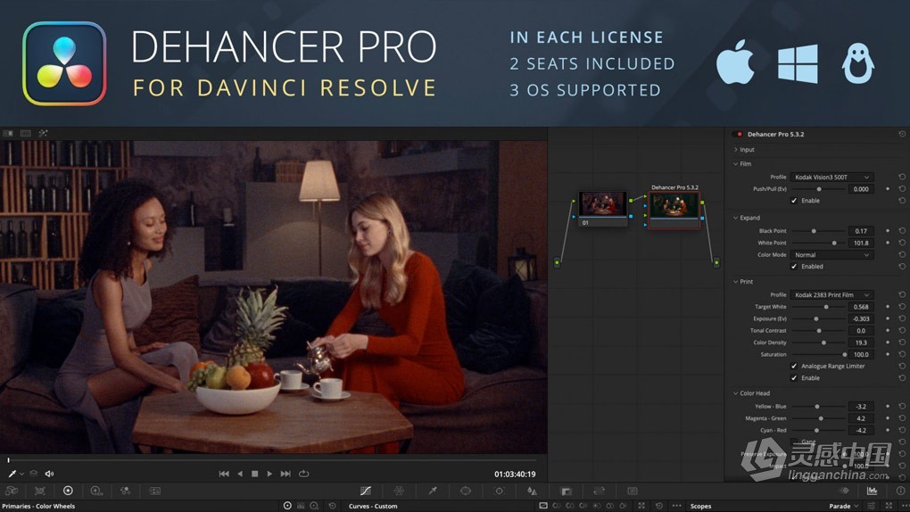
Task: Reset the Saturation parameter
Action: (902, 354)
